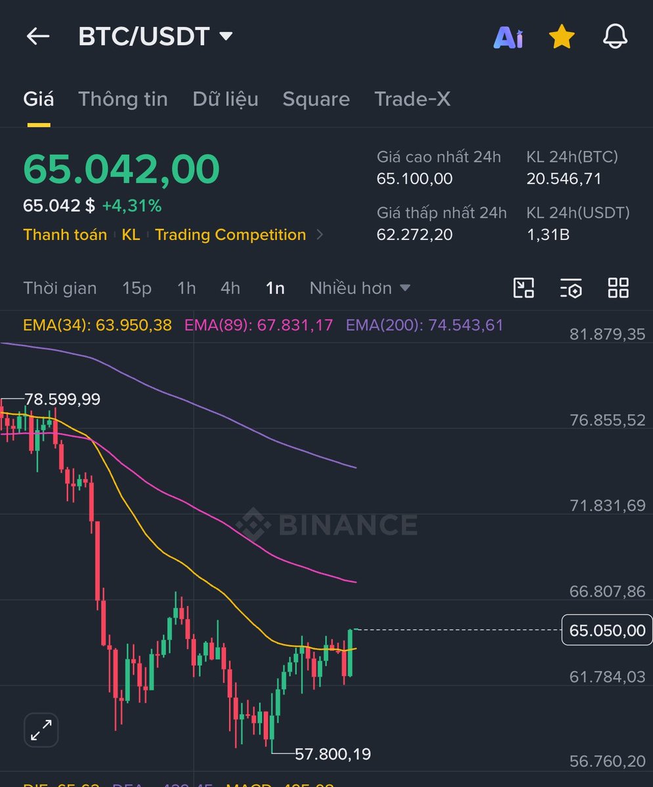
Task: Expand chart to fullscreen with arrows icon
Action: pyautogui.click(x=41, y=730)
